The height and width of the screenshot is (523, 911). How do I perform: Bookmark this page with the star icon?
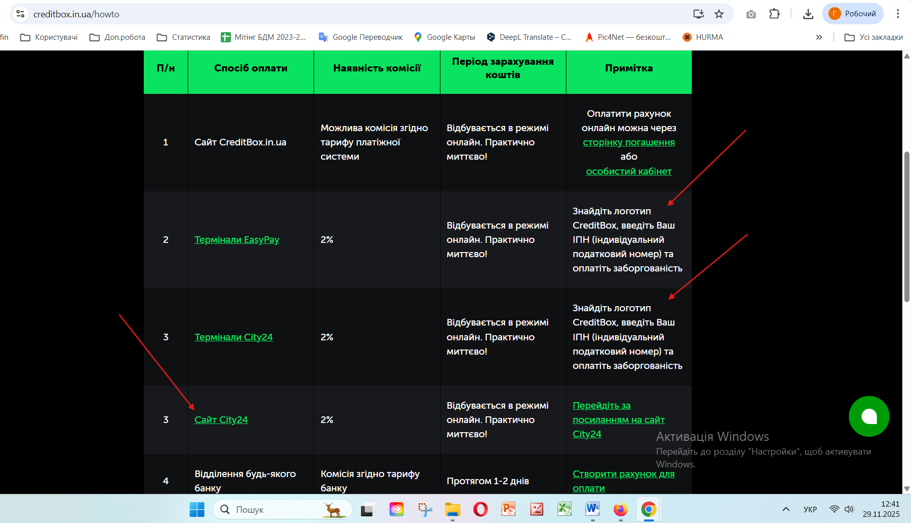click(x=719, y=14)
